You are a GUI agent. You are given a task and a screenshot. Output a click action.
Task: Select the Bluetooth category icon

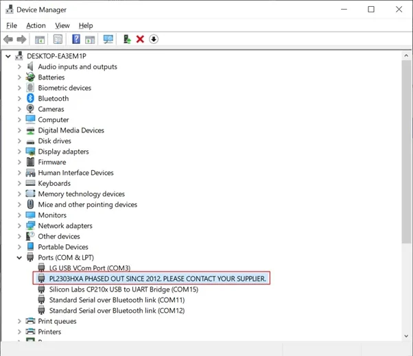pos(31,98)
